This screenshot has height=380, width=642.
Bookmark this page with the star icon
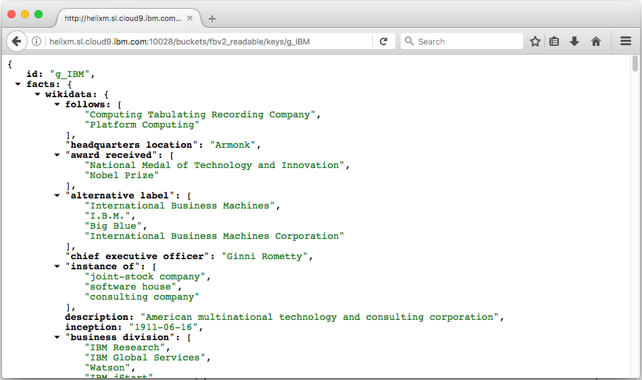[535, 41]
